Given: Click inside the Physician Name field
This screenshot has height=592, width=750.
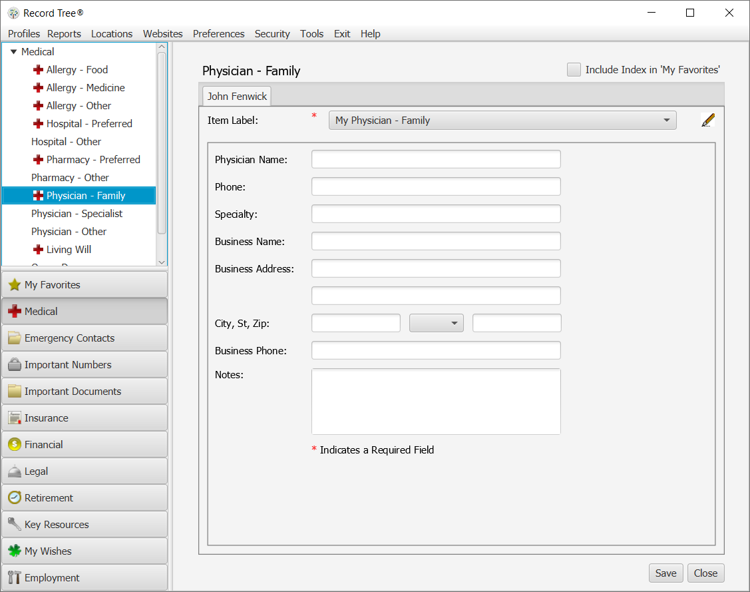Looking at the screenshot, I should (x=436, y=159).
